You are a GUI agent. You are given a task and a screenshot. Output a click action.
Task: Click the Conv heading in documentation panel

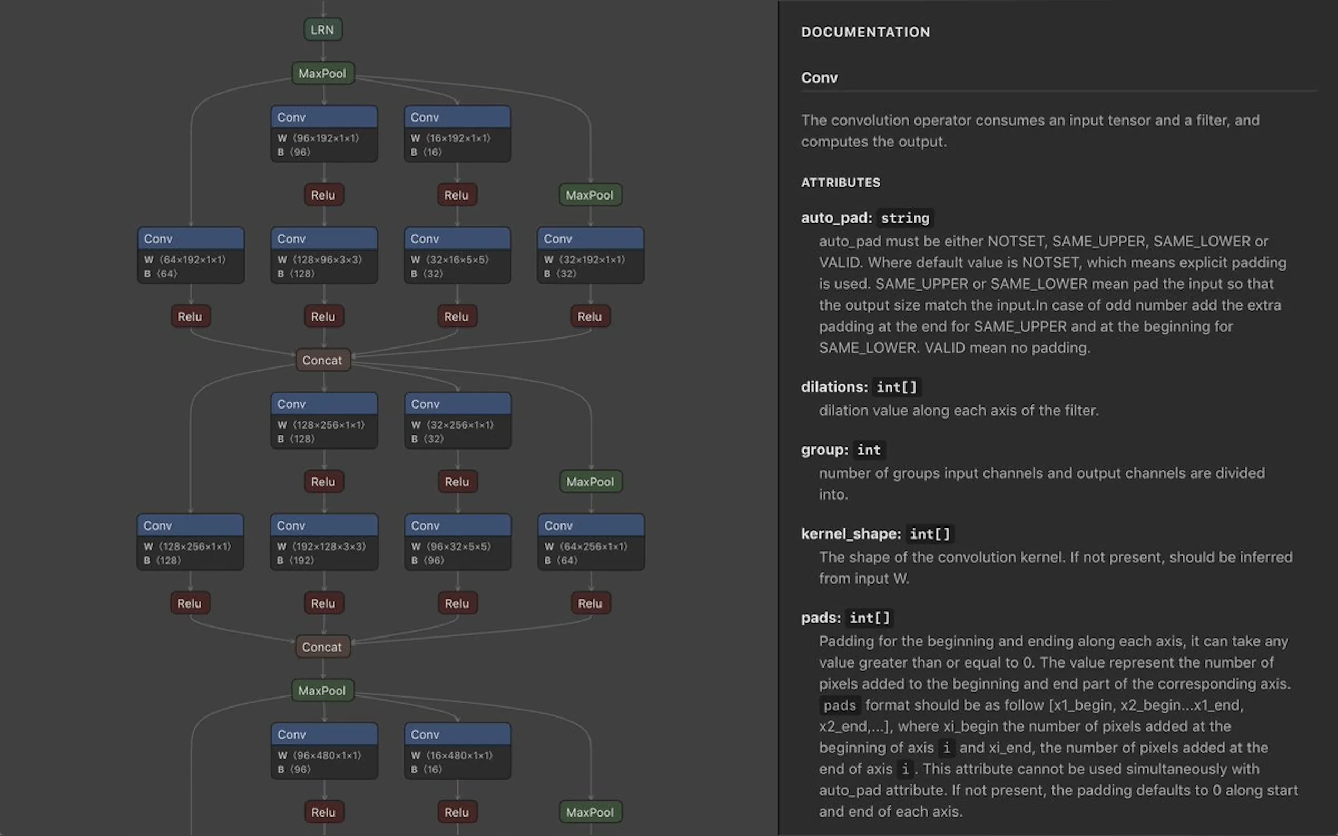click(819, 78)
